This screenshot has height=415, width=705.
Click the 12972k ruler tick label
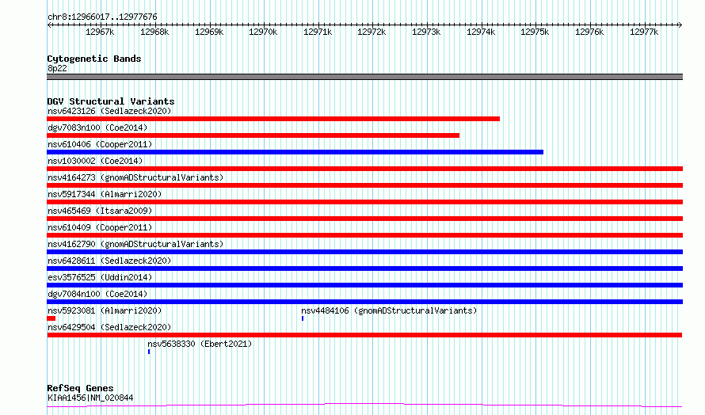pyautogui.click(x=372, y=32)
